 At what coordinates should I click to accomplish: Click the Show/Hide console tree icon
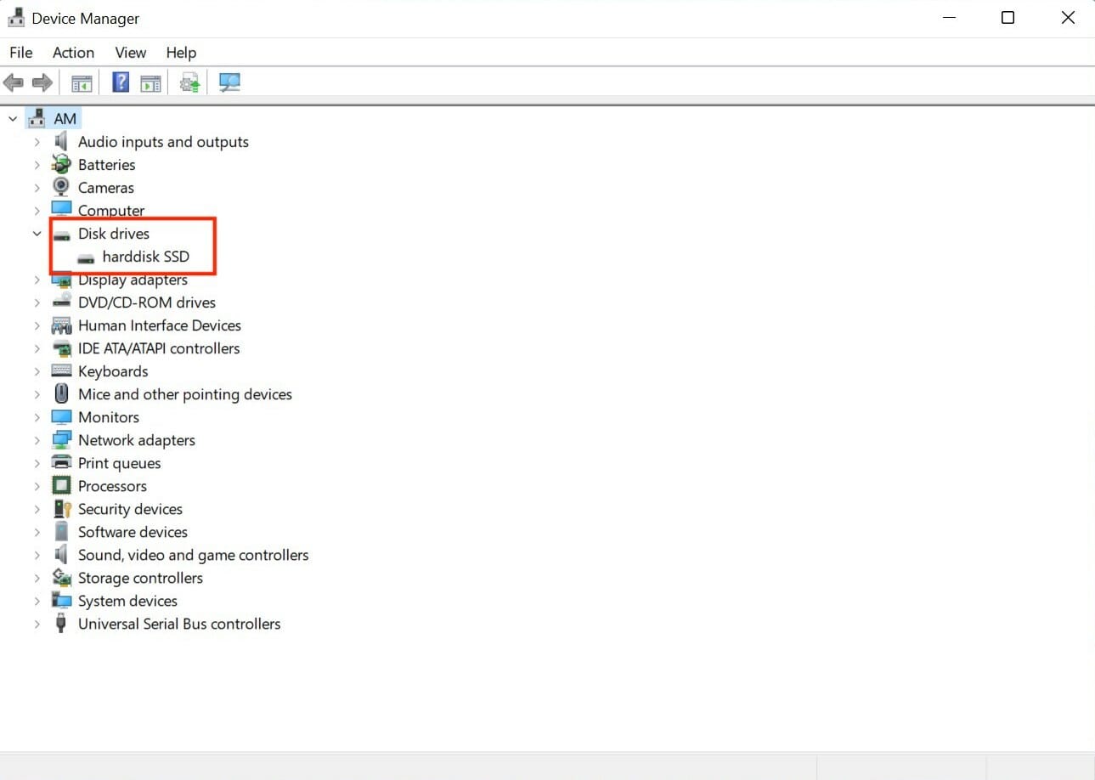[82, 82]
